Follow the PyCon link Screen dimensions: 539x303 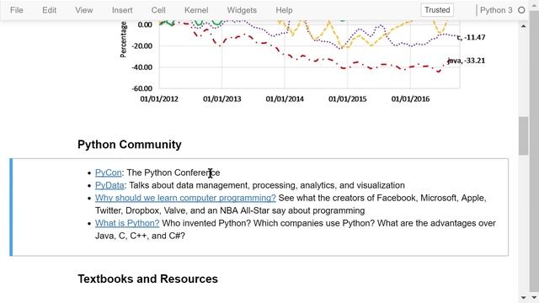[109, 173]
